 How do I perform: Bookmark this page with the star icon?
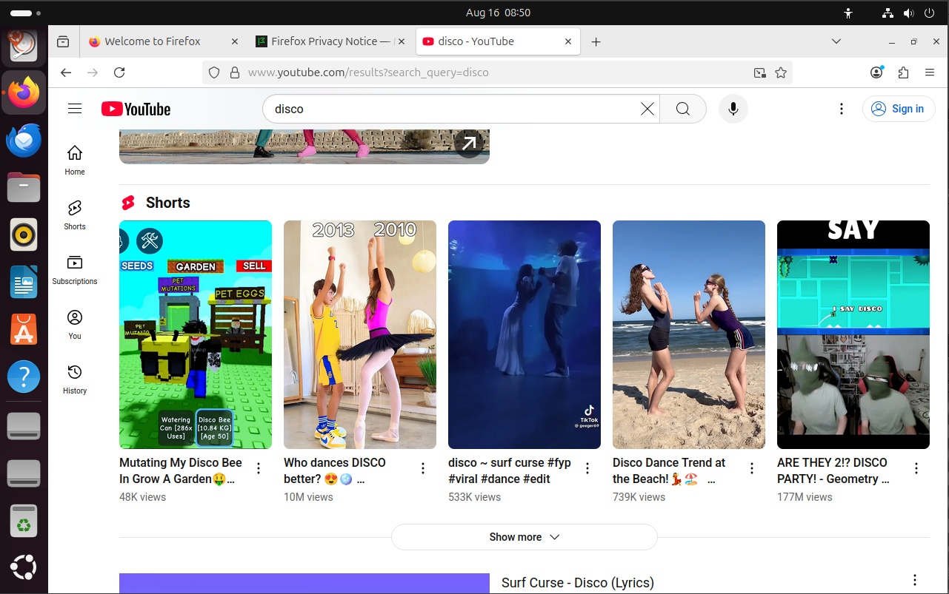point(780,72)
